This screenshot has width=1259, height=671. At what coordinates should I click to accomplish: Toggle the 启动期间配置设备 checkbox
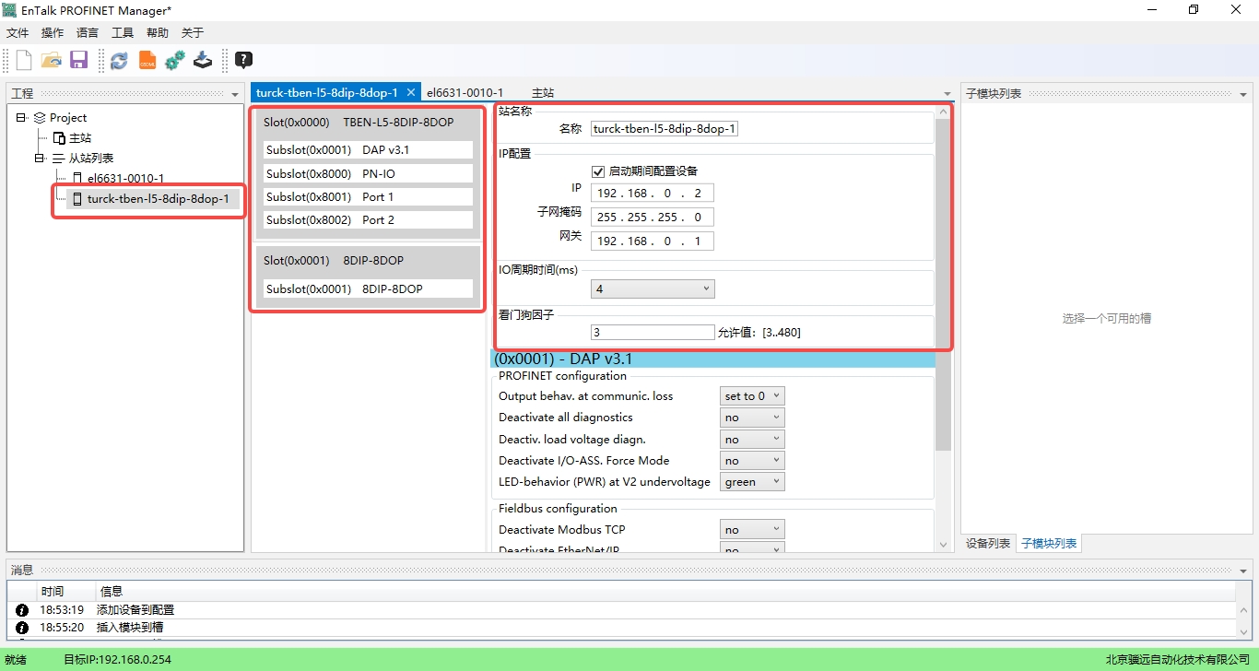[598, 171]
